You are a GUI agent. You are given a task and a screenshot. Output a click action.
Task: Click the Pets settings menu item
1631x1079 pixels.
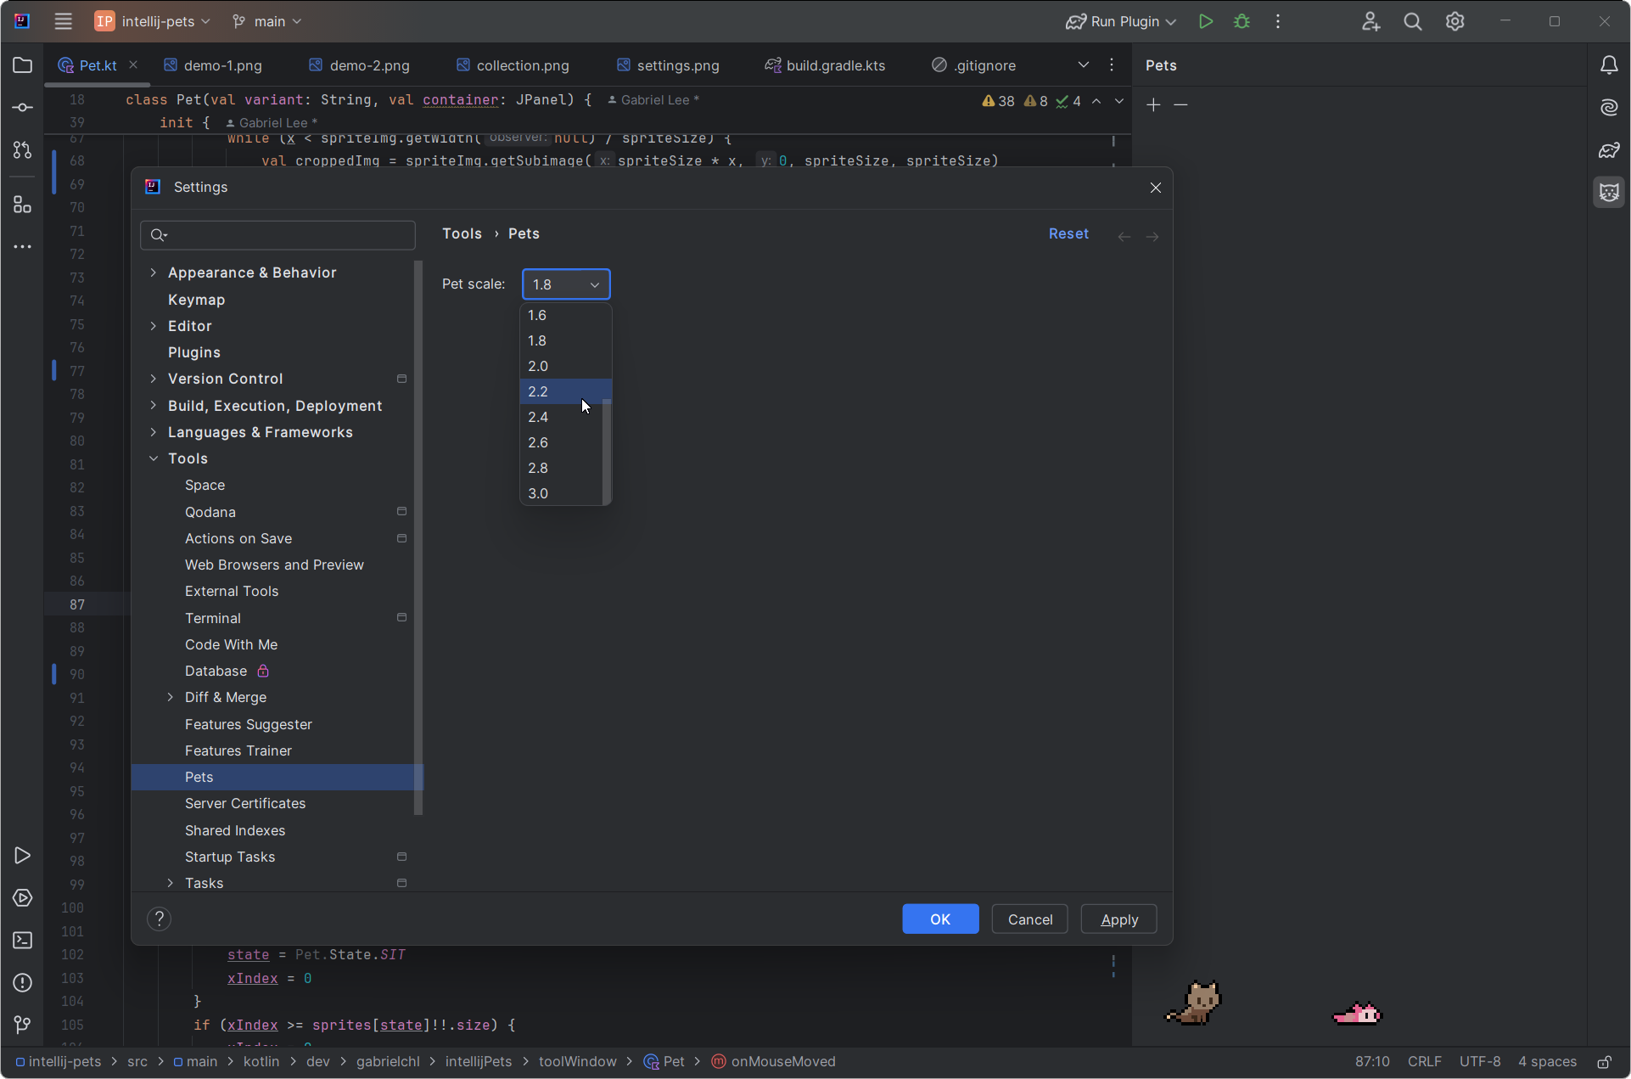click(199, 777)
